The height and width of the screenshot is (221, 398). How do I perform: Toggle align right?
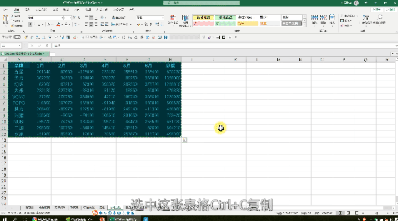[96, 25]
